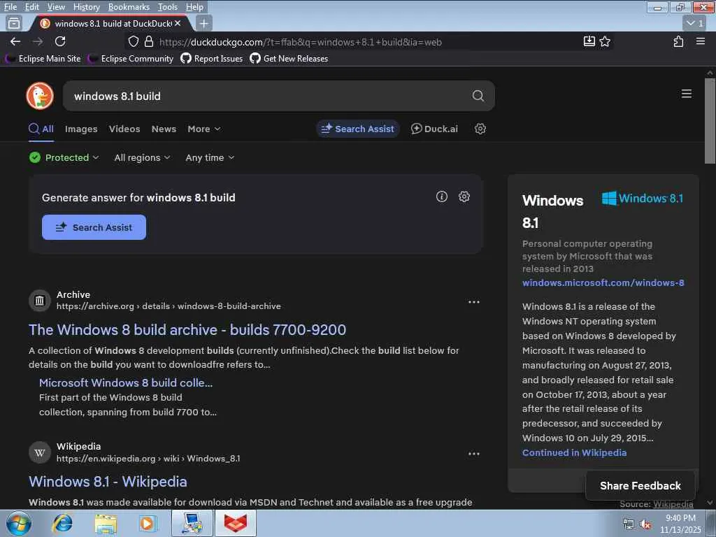Click the Search Assist pill near Duck.ai
716x537 pixels.
(357, 129)
